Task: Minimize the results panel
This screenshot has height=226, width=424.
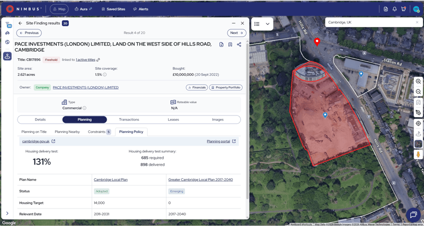Action: 234,23
